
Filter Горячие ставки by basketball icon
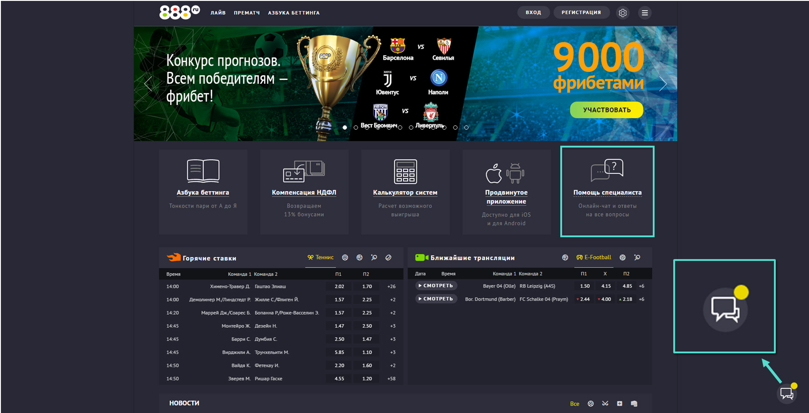pyautogui.click(x=359, y=258)
